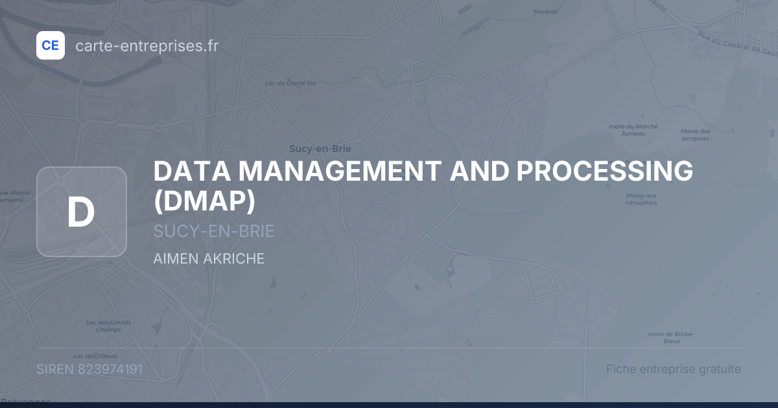Click the SIREN 823974191 number

89,369
